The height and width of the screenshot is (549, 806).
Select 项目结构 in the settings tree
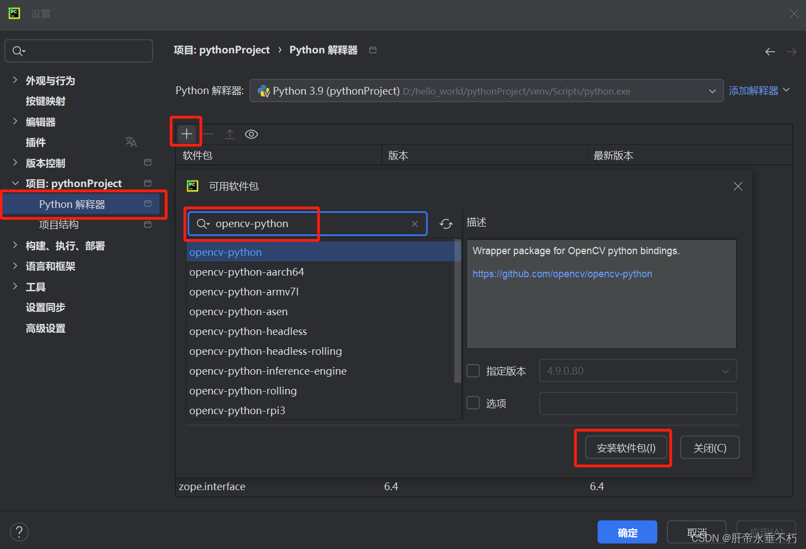59,224
